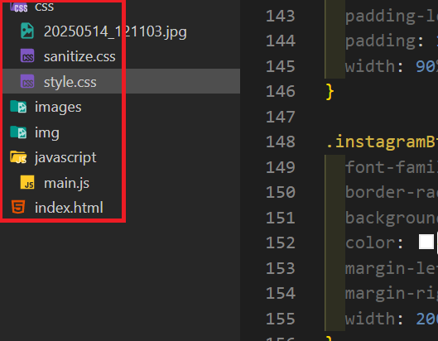Image resolution: width=438 pixels, height=341 pixels.
Task: Click the white color swatch on line 152
Action: pyautogui.click(x=426, y=242)
